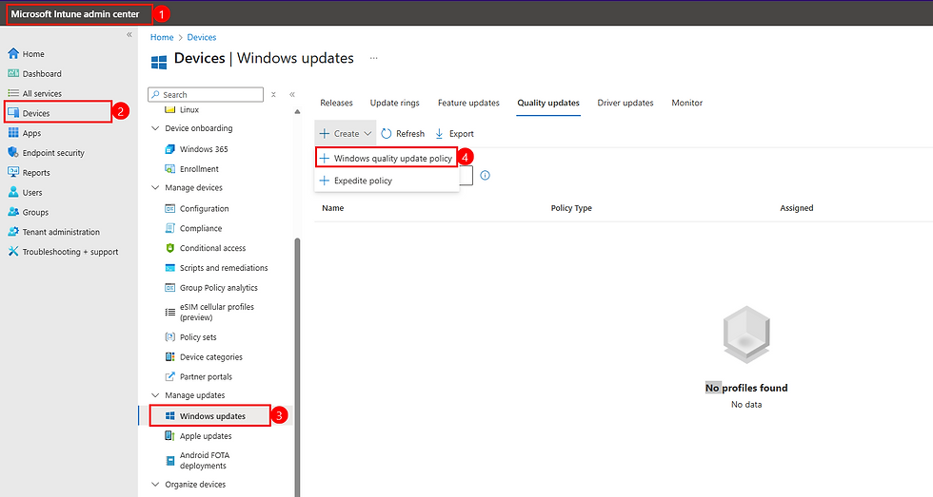The image size is (933, 497).
Task: Click Export in the toolbar
Action: click(455, 134)
